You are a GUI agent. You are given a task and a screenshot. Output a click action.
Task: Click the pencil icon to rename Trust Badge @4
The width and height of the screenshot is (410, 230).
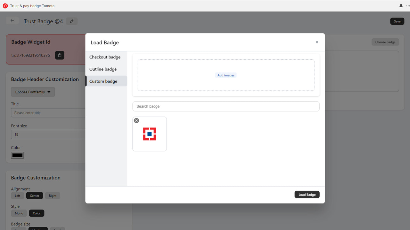[x=72, y=21]
